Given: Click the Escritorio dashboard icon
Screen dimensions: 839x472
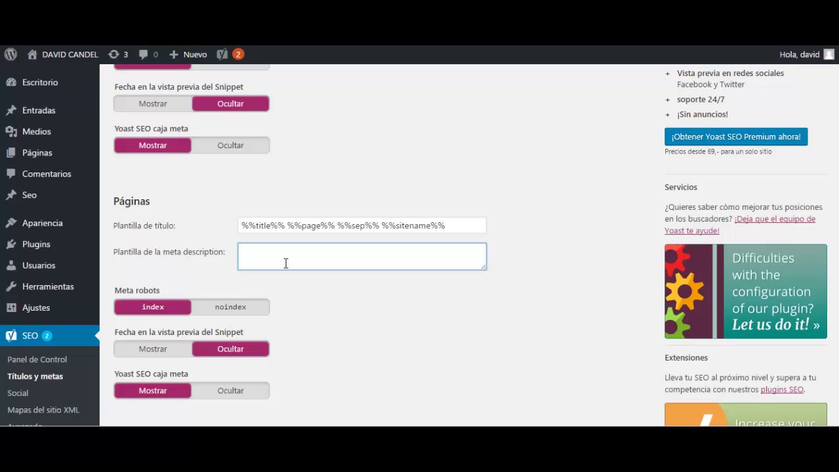Looking at the screenshot, I should (x=11, y=83).
